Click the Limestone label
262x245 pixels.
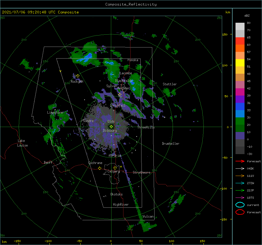pos(55,112)
